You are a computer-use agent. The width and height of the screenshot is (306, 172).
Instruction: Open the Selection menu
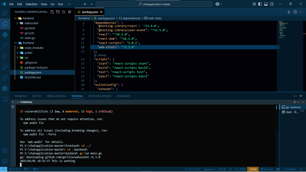tap(31, 4)
